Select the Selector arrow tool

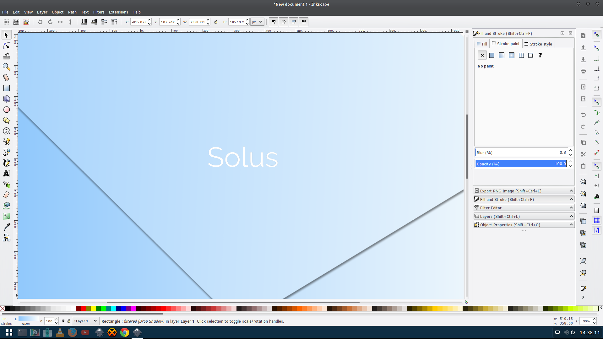6,35
